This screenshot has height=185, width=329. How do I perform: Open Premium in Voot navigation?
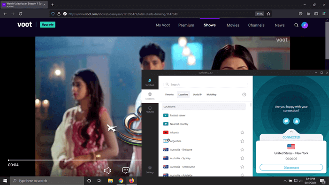pos(186,25)
